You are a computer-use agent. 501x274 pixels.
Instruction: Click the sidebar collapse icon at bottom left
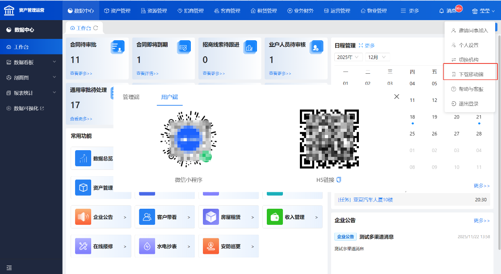pos(9,268)
